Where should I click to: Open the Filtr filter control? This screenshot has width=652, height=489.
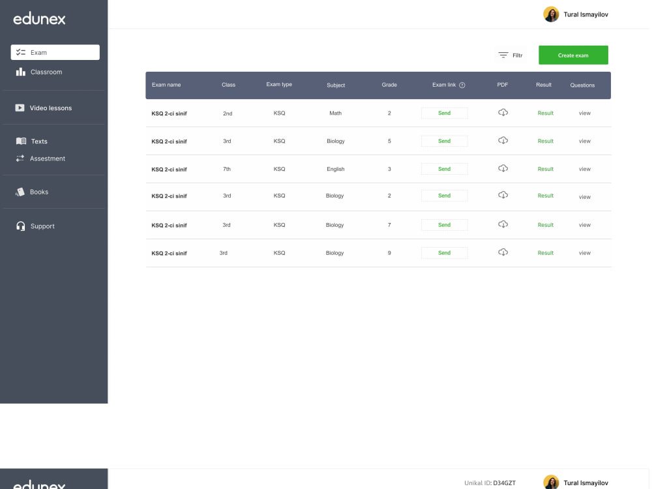coord(511,55)
